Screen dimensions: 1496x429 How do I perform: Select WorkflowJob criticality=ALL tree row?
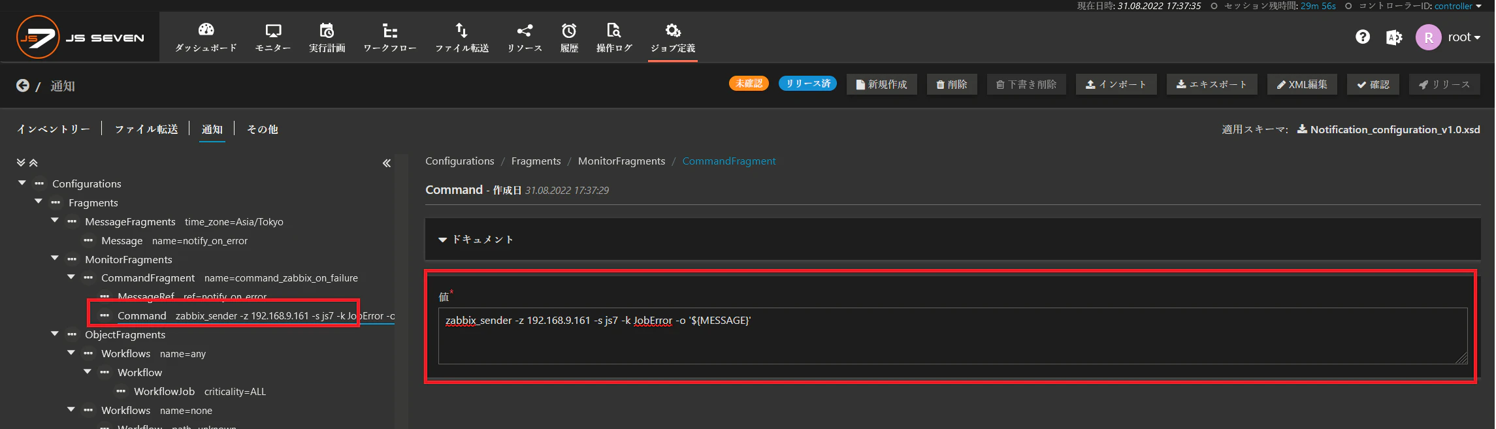coord(200,391)
